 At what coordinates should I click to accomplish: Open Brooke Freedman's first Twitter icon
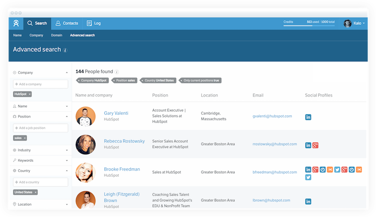[x=337, y=170]
